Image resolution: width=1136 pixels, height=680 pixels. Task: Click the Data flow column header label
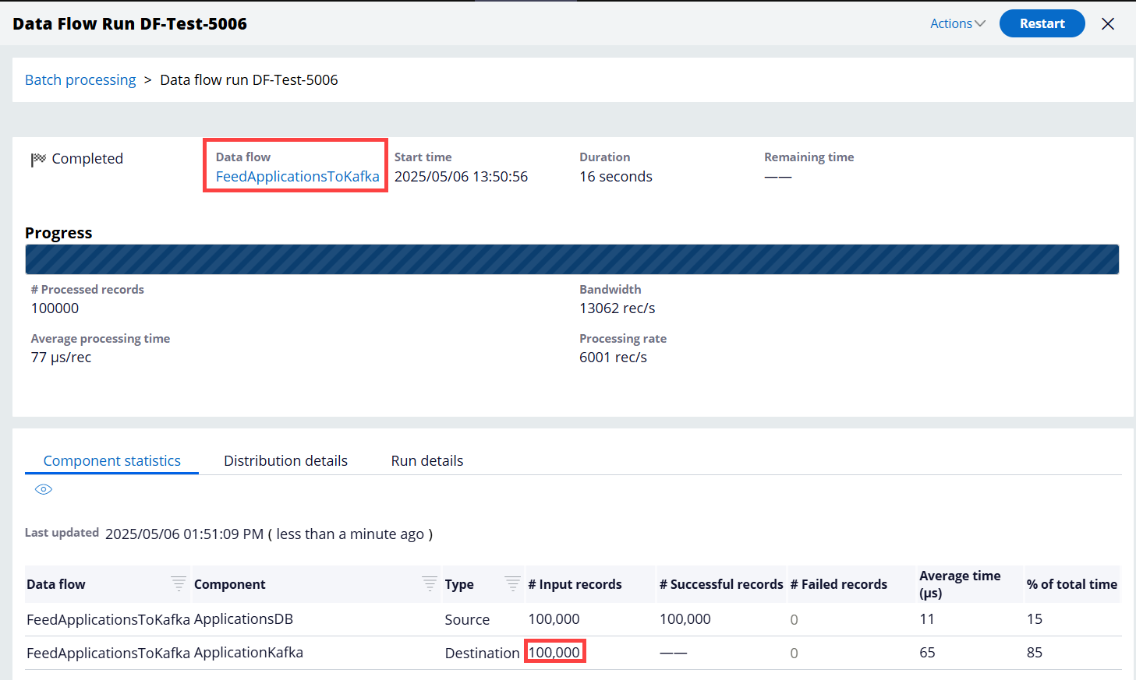click(56, 584)
